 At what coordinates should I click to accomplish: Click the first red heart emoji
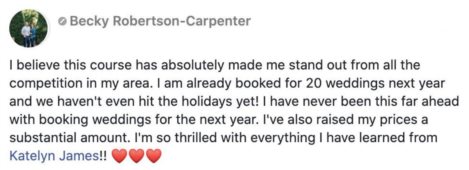click(119, 156)
